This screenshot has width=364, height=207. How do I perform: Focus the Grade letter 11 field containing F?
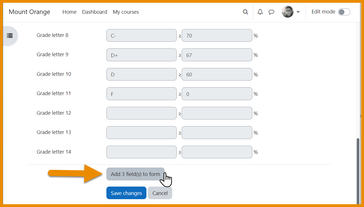click(x=141, y=94)
